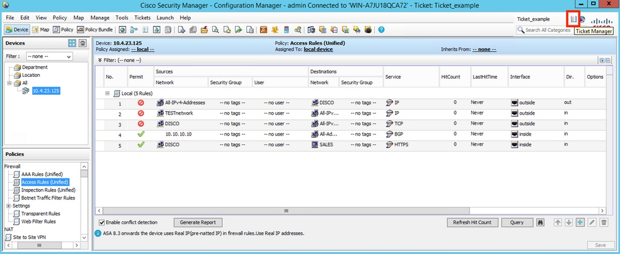Select Web Filter Rules policy
This screenshot has height=254, width=620.
(x=38, y=222)
